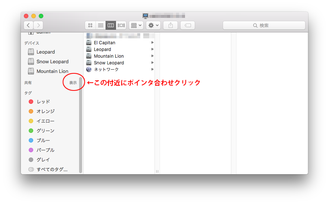
Task: Switch to icon view
Action: pyautogui.click(x=90, y=25)
